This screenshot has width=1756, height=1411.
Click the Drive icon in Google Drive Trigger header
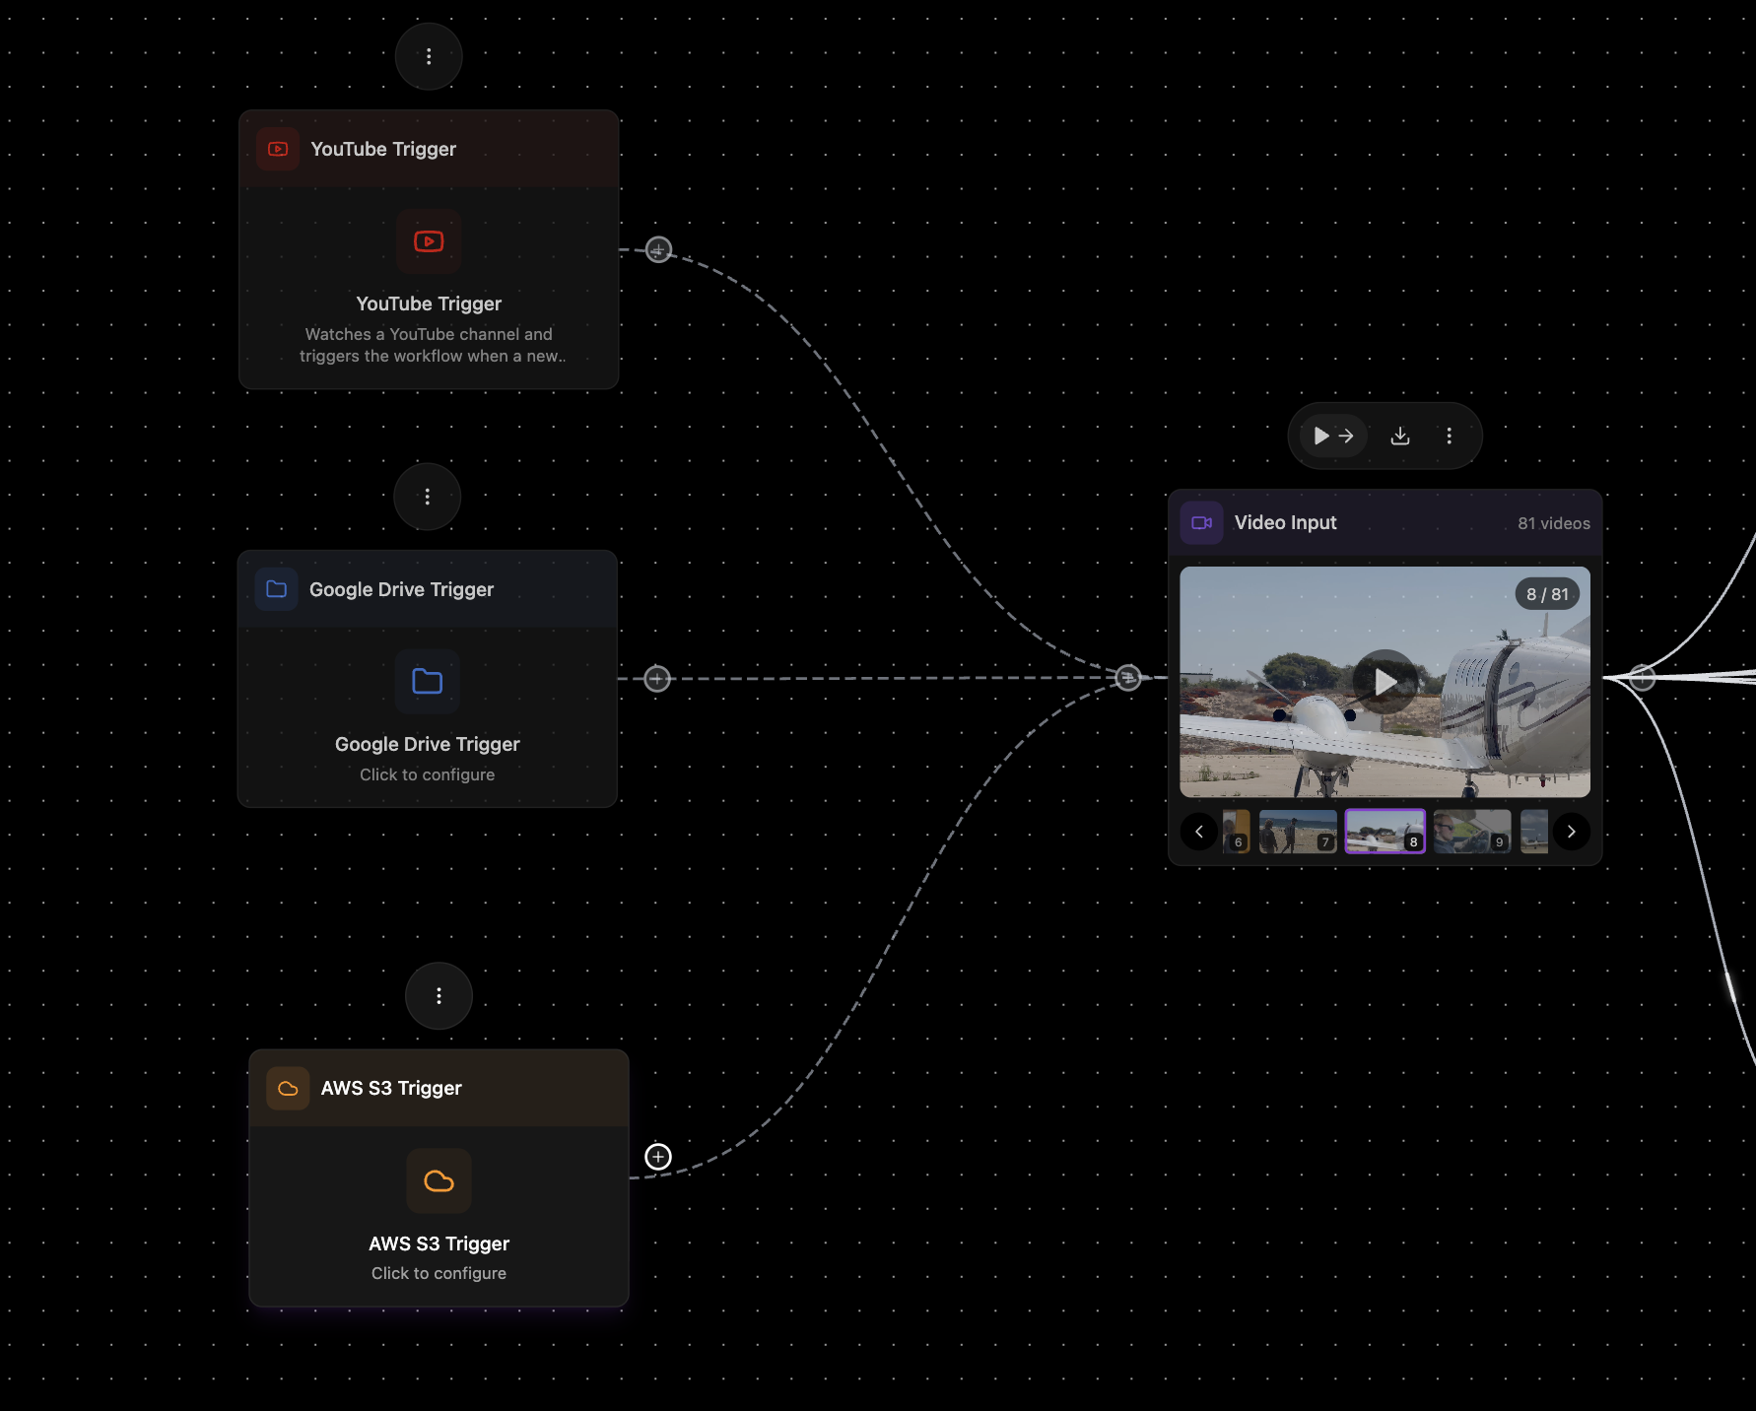point(277,588)
